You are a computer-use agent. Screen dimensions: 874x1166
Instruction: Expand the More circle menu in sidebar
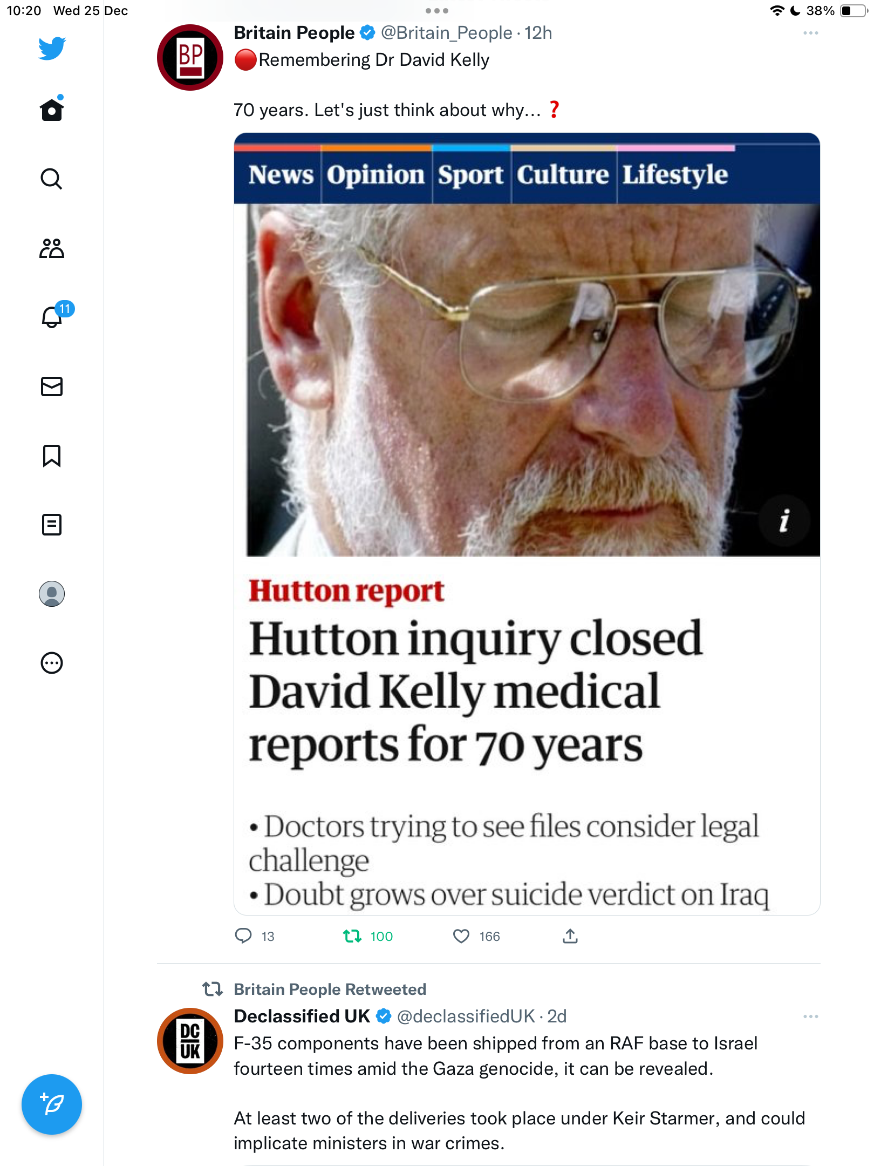52,663
